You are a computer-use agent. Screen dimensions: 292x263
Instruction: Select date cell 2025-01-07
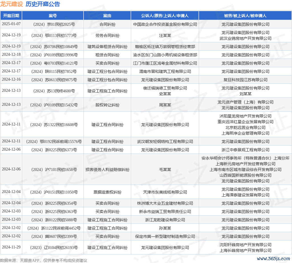point(11,24)
